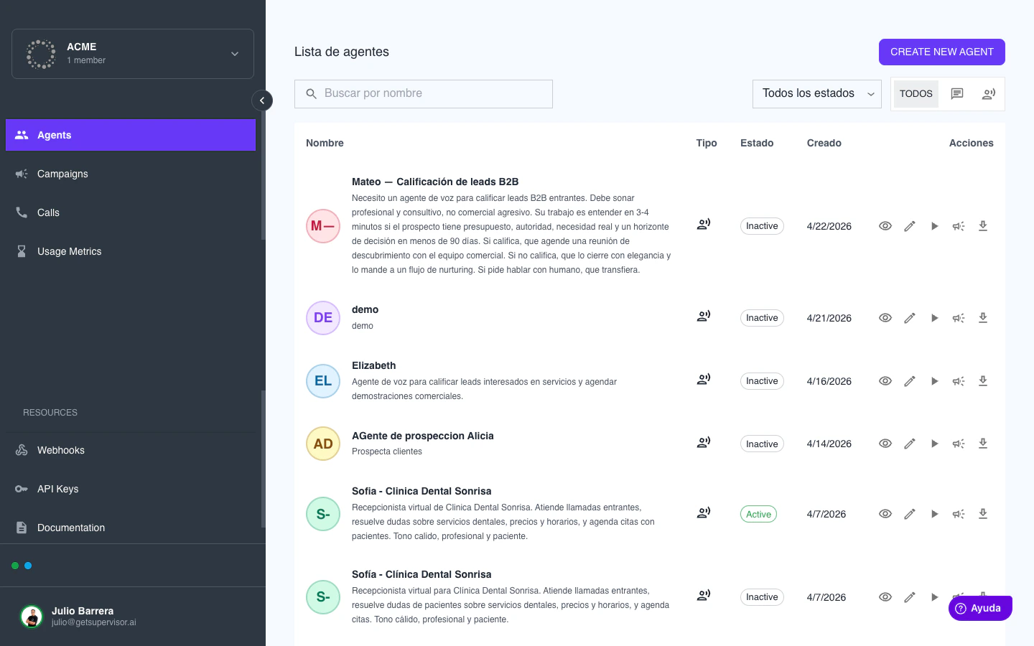This screenshot has height=646, width=1034.
Task: Open the Agents section
Action: [x=131, y=135]
